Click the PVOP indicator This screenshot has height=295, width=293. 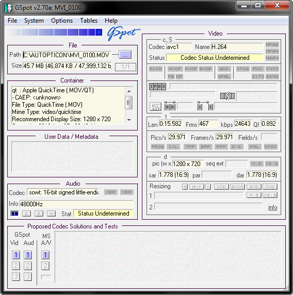tap(191, 69)
